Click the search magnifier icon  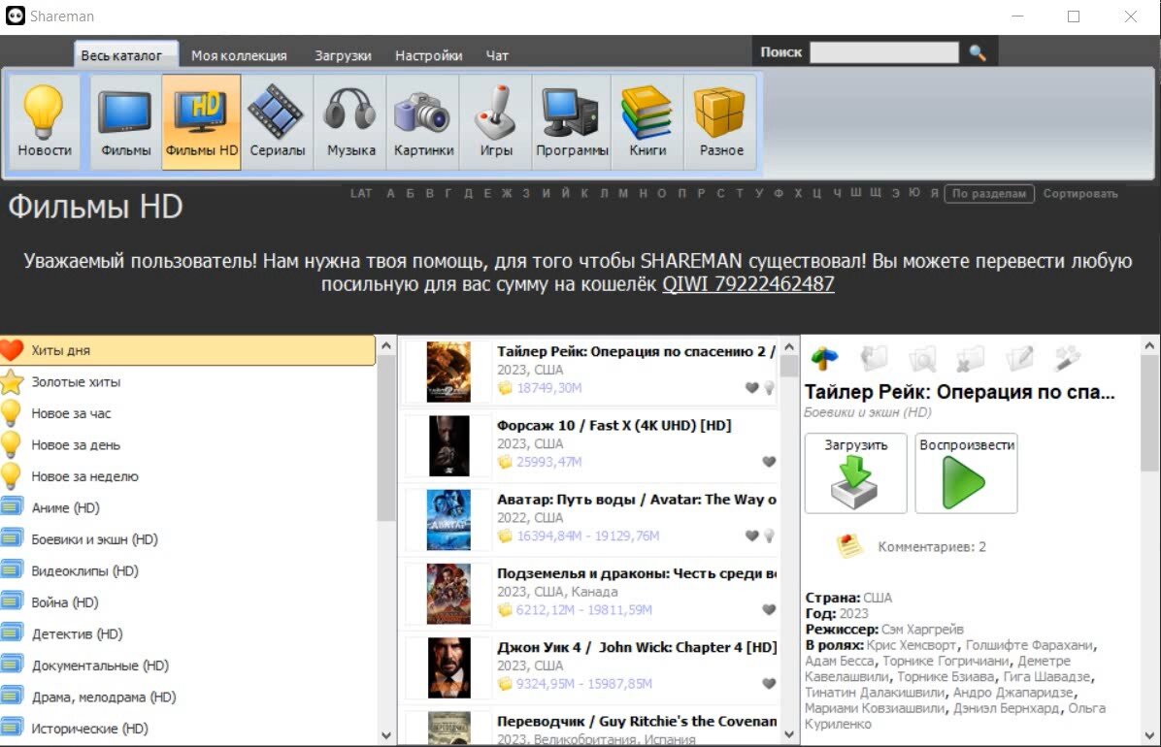[x=978, y=52]
